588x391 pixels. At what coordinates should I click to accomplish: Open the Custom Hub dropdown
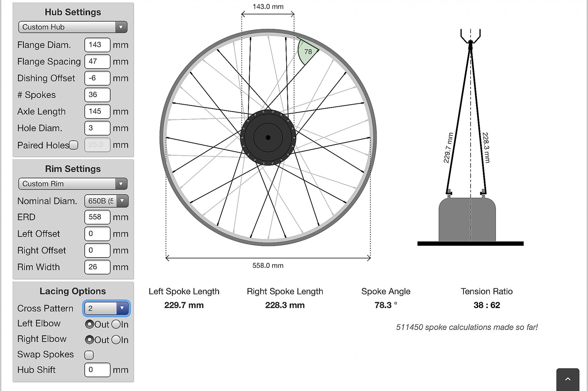73,27
